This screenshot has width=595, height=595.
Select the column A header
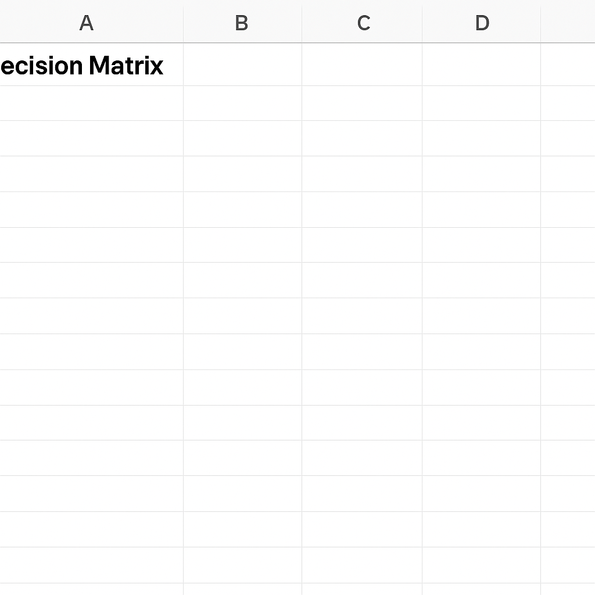coord(91,23)
